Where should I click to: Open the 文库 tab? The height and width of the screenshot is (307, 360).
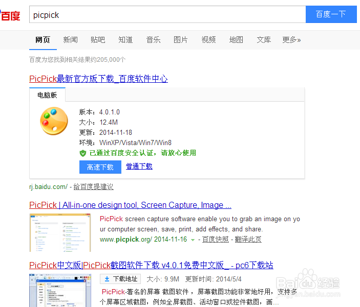click(264, 40)
